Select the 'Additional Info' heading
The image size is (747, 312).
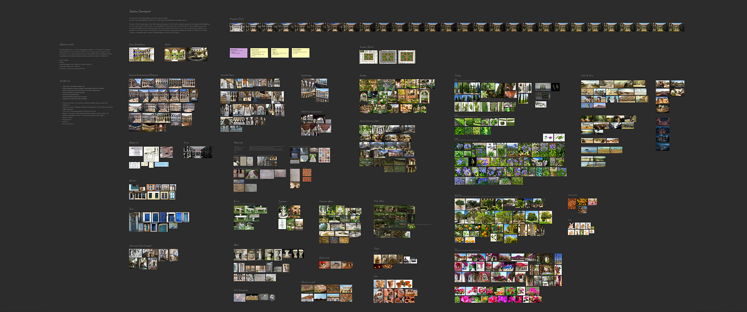pyautogui.click(x=67, y=45)
